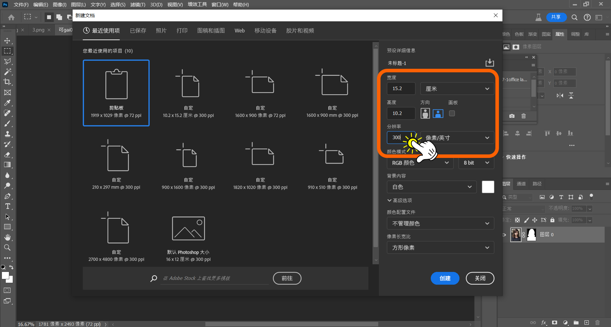The image size is (611, 327).
Task: Open the width unit 厘米 dropdown
Action: click(x=457, y=89)
